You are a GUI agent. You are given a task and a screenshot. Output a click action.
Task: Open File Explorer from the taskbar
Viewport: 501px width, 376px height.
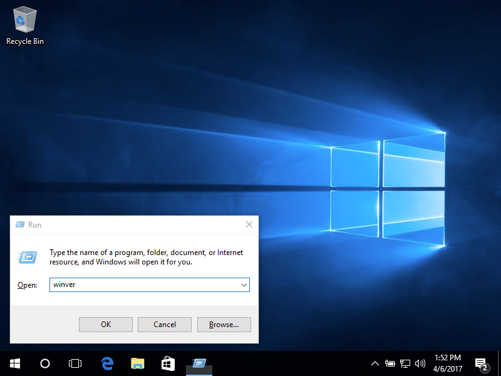click(137, 363)
